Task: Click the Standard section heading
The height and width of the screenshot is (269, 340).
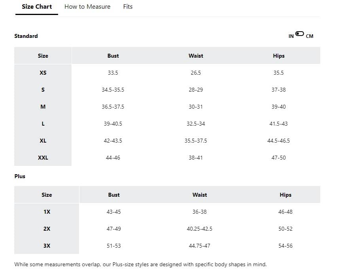Action: tap(26, 36)
